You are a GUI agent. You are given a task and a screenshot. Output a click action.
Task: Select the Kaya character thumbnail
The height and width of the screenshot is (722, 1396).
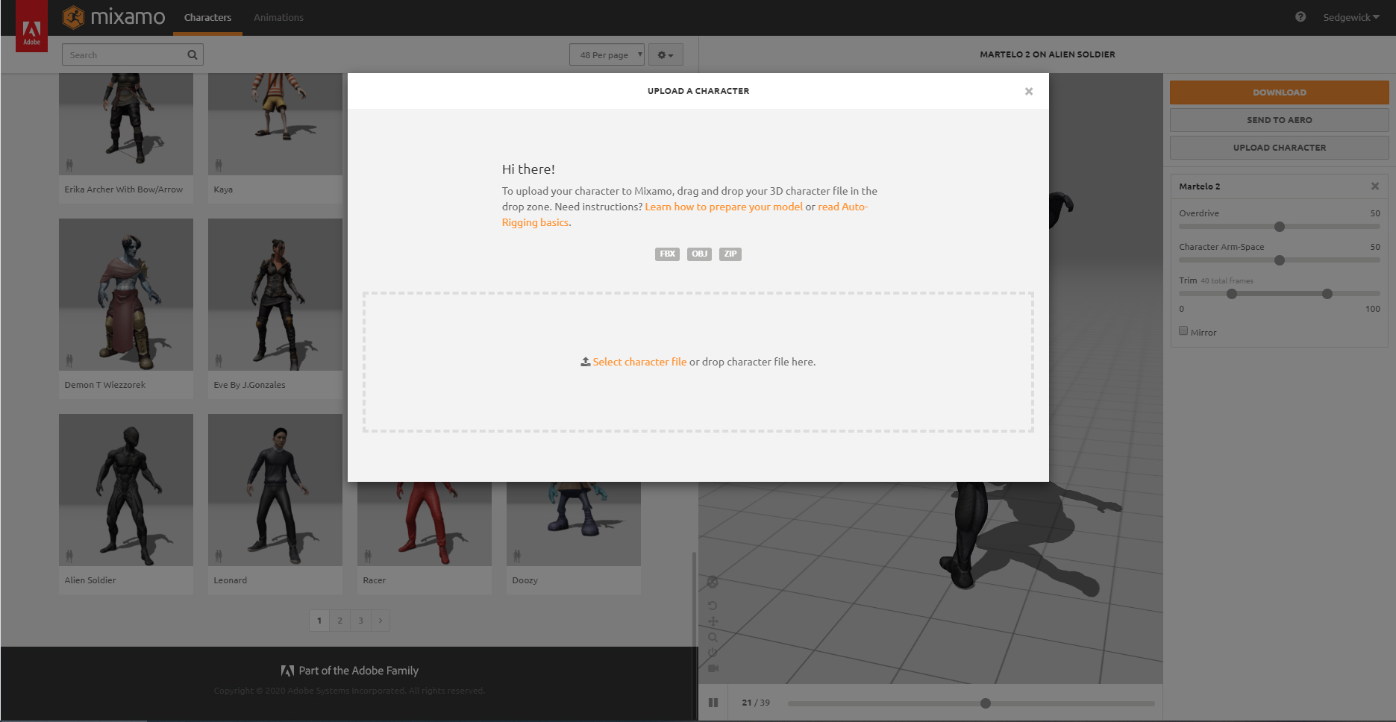coord(275,124)
